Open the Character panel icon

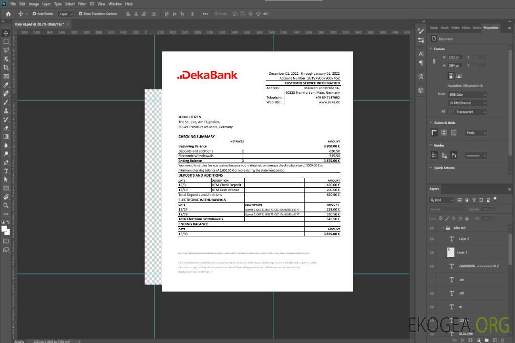[421, 53]
